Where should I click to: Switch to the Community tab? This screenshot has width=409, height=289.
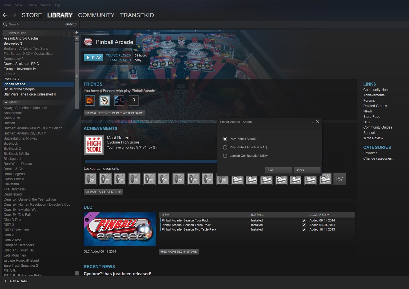[96, 15]
